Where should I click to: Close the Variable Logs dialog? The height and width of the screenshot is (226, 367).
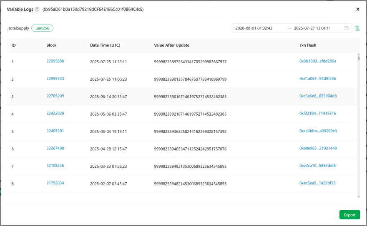coord(357,9)
